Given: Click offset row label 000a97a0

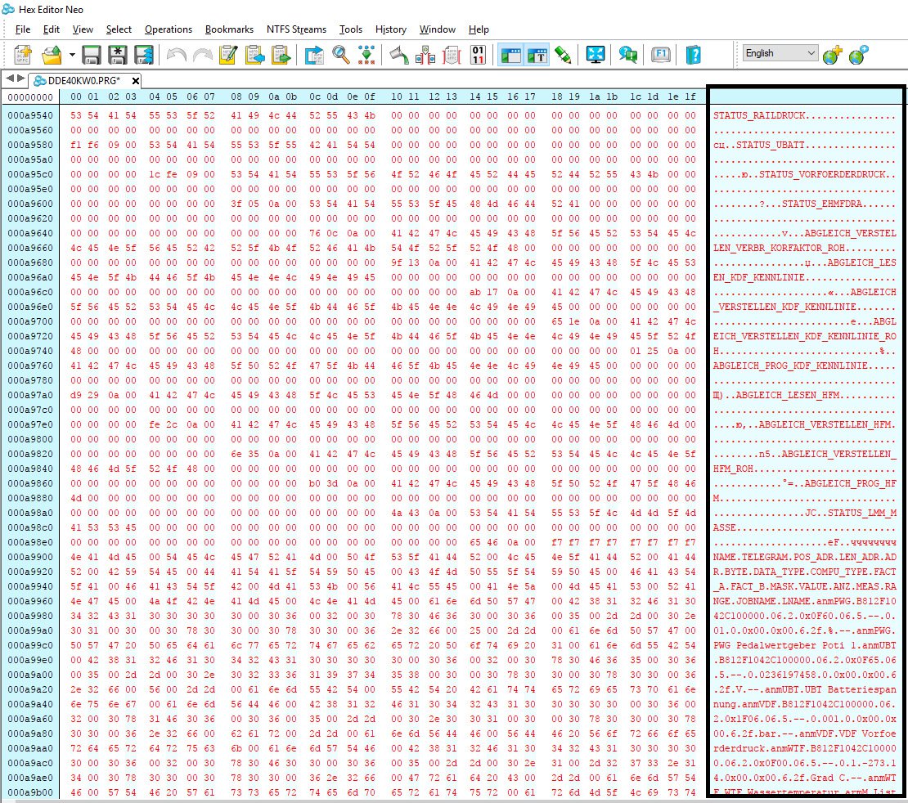Looking at the screenshot, I should [30, 396].
